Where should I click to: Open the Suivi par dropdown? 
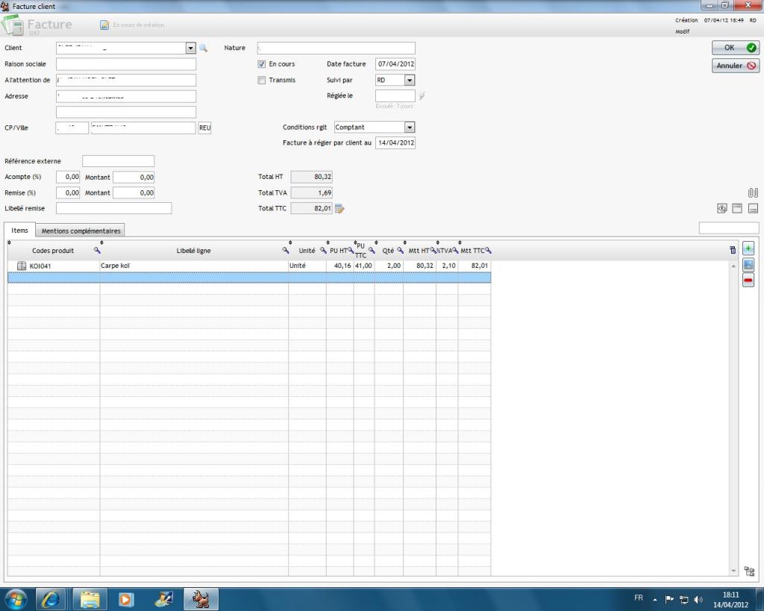point(409,81)
